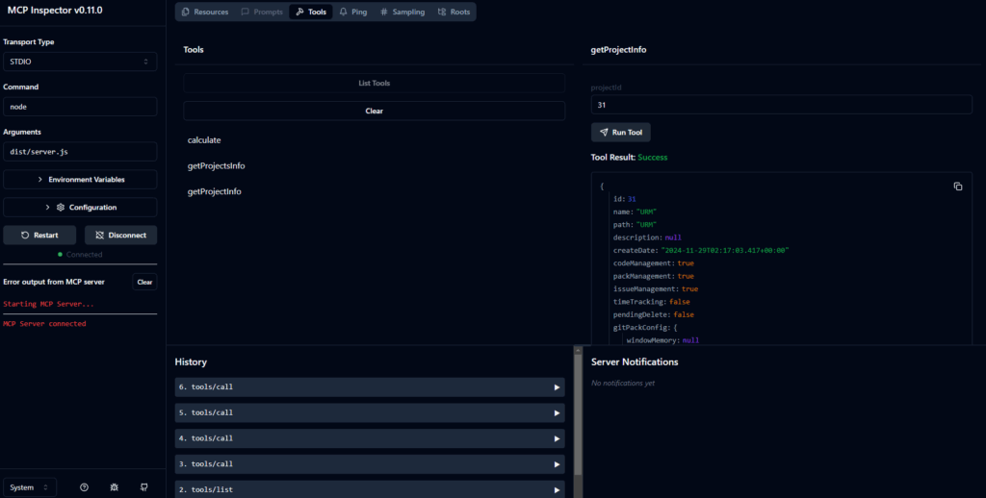Click the windowMemory null entry
The width and height of the screenshot is (986, 498).
coord(662,340)
